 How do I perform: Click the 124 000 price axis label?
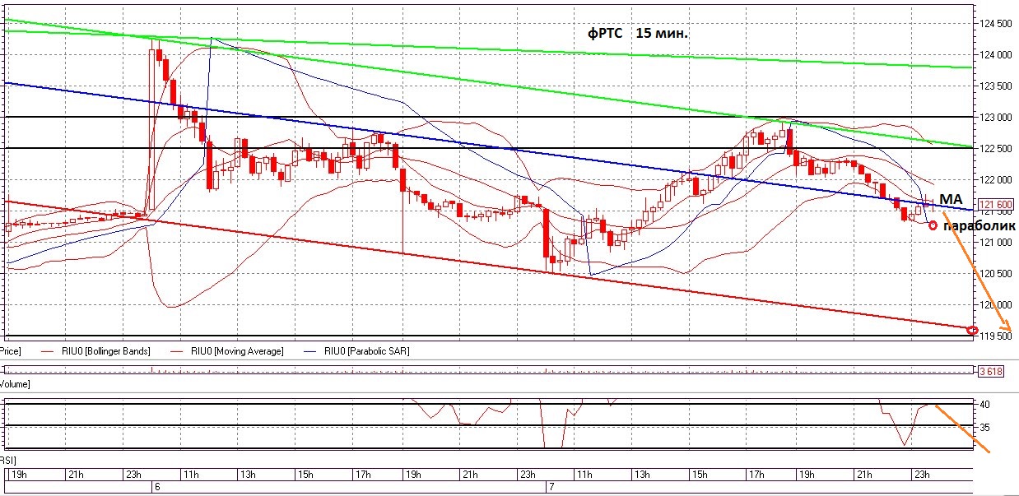tap(995, 54)
